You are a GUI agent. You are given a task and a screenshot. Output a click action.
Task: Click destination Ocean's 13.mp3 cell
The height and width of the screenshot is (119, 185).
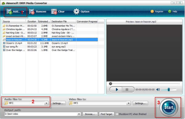pyautogui.click(x=60, y=43)
